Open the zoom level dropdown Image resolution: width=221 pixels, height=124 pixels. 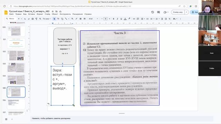pyautogui.click(x=47, y=19)
